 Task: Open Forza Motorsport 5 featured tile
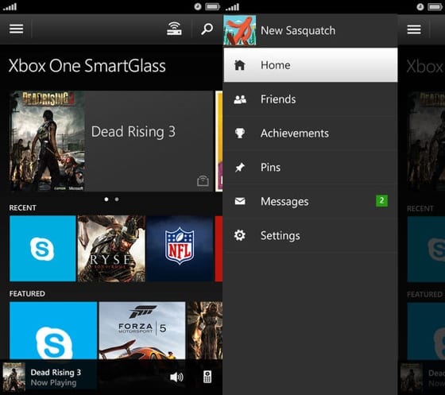pyautogui.click(x=142, y=331)
